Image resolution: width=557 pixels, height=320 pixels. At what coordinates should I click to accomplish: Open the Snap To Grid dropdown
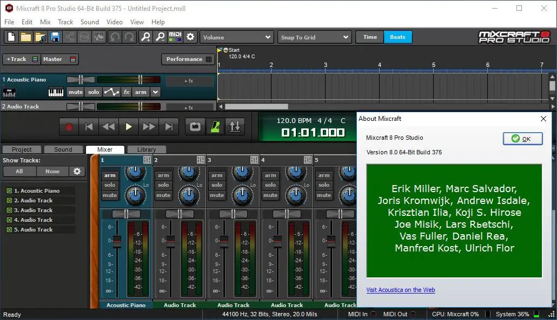(x=314, y=37)
